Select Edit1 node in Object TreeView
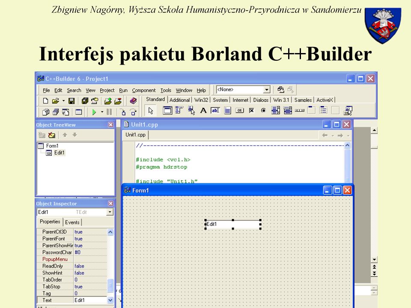 tap(59, 153)
